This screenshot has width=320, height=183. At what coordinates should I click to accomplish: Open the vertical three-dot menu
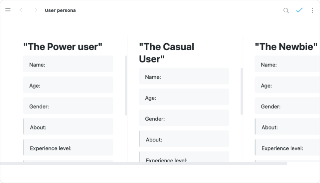pos(312,10)
